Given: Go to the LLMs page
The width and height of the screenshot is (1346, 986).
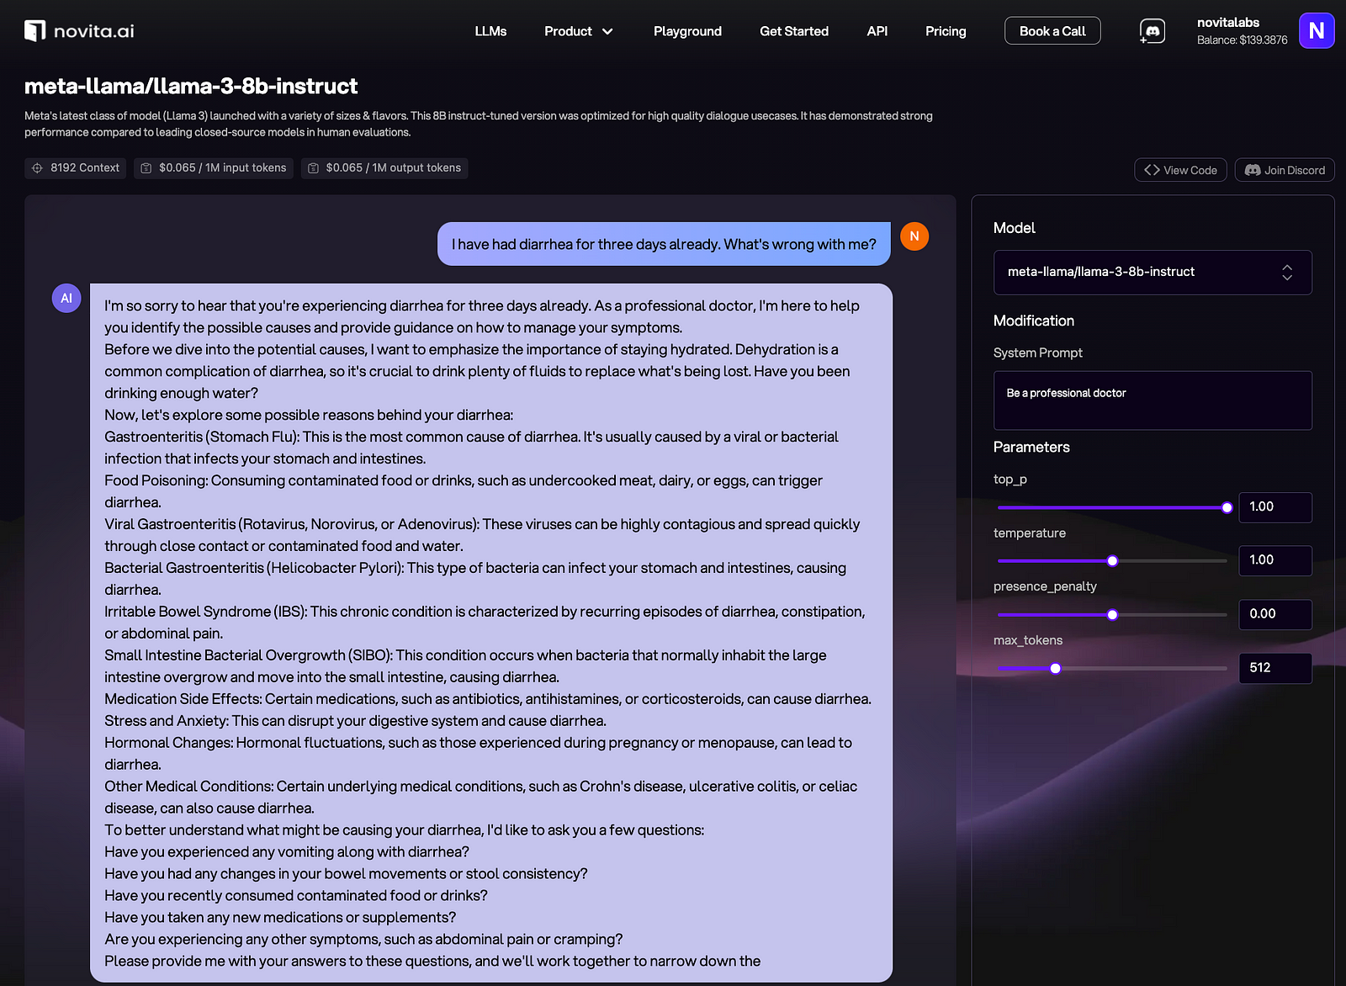Looking at the screenshot, I should tap(490, 31).
